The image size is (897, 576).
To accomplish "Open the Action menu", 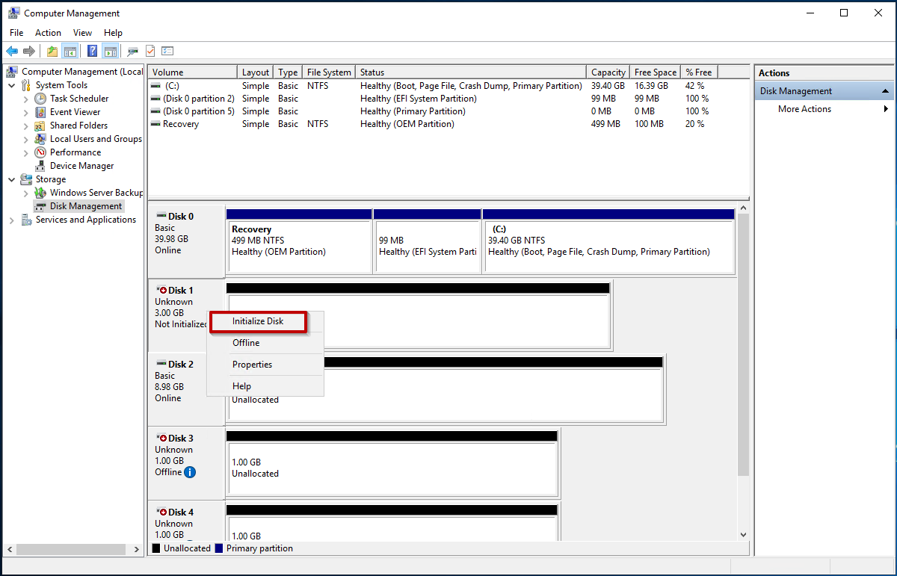I will (x=48, y=33).
